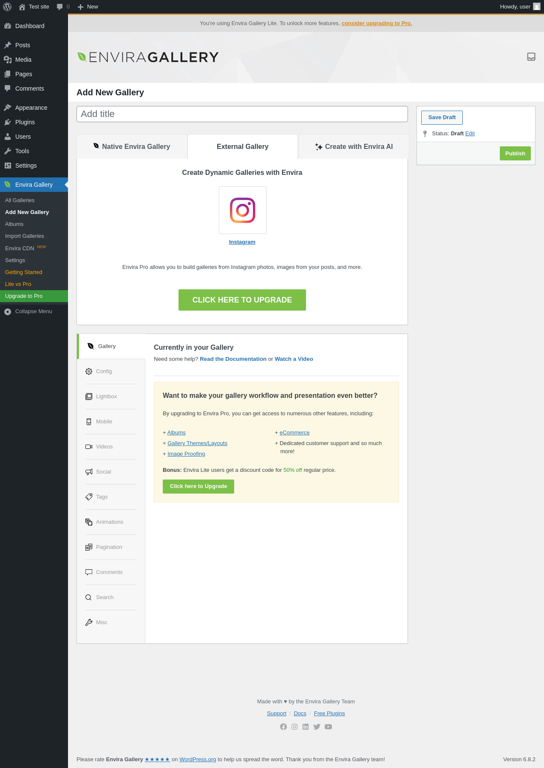
Task: Open Lite vs Pro submenu item
Action: tap(34, 284)
